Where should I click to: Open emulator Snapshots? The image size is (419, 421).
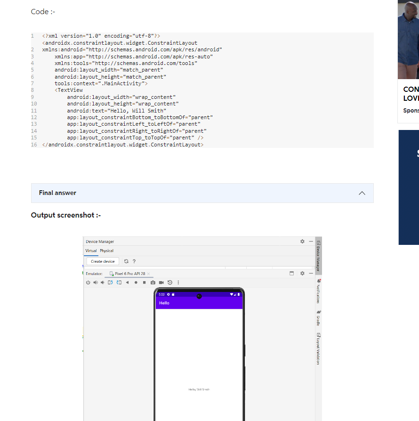(x=169, y=283)
